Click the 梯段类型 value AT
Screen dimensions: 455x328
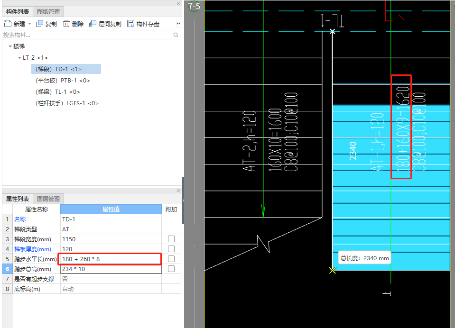111,229
